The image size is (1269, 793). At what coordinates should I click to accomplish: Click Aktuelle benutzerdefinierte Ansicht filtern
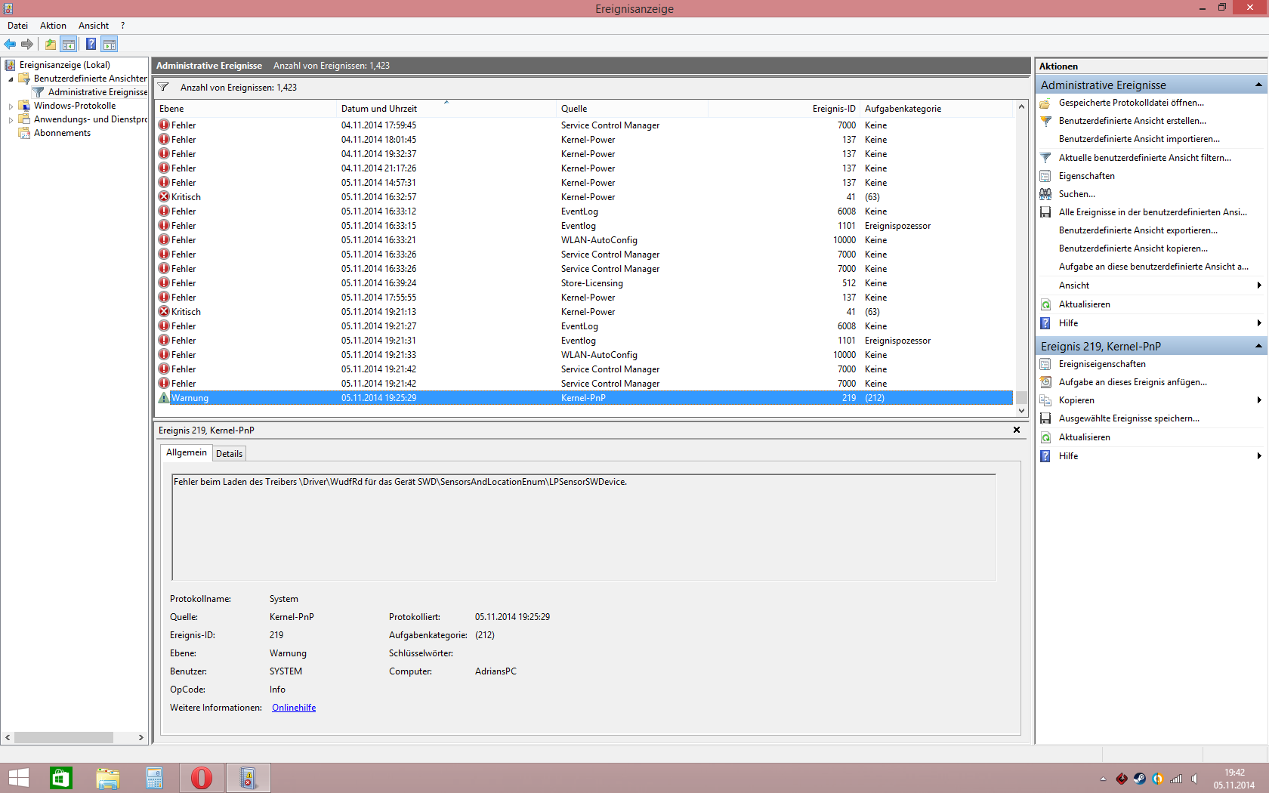(x=1144, y=158)
